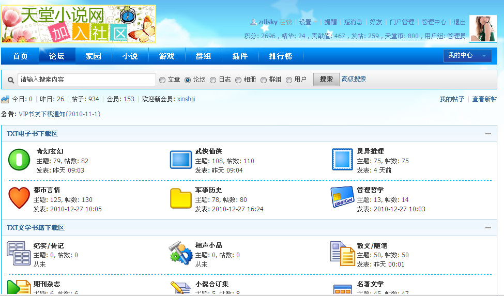Open the TXT文学书籍下载区 category title
Screen dimensions: 504x296
[36, 228]
